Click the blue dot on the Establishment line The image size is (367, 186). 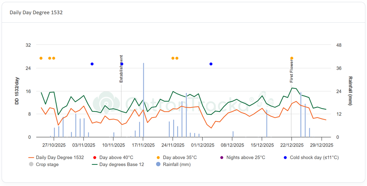point(122,64)
